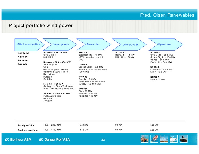Select 'Fäboliden 150 MW' text
Viewport: 199px width, 154px height.
pos(88,93)
